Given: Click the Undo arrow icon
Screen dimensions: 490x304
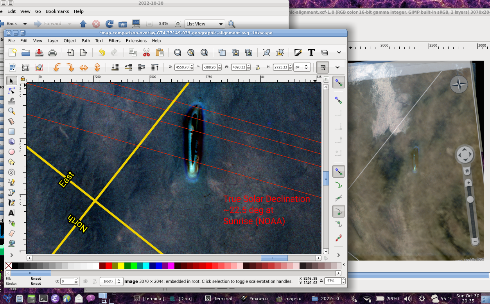Looking at the screenshot, I should [x=102, y=52].
